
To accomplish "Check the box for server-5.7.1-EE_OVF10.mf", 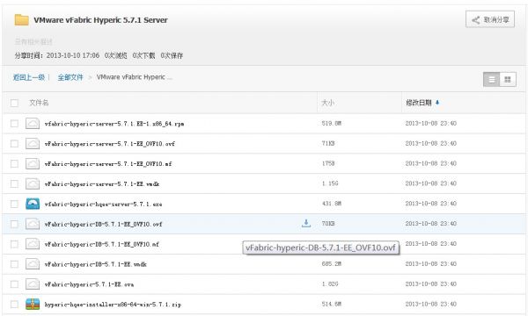I will [x=14, y=164].
